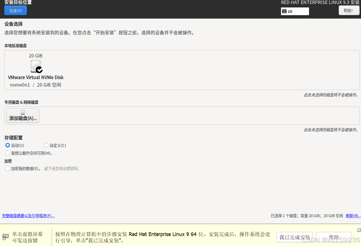Screen dimensions: 361x246
Task: Enable 我想让额外空间可用(M) checkbox
Action: 8,153
